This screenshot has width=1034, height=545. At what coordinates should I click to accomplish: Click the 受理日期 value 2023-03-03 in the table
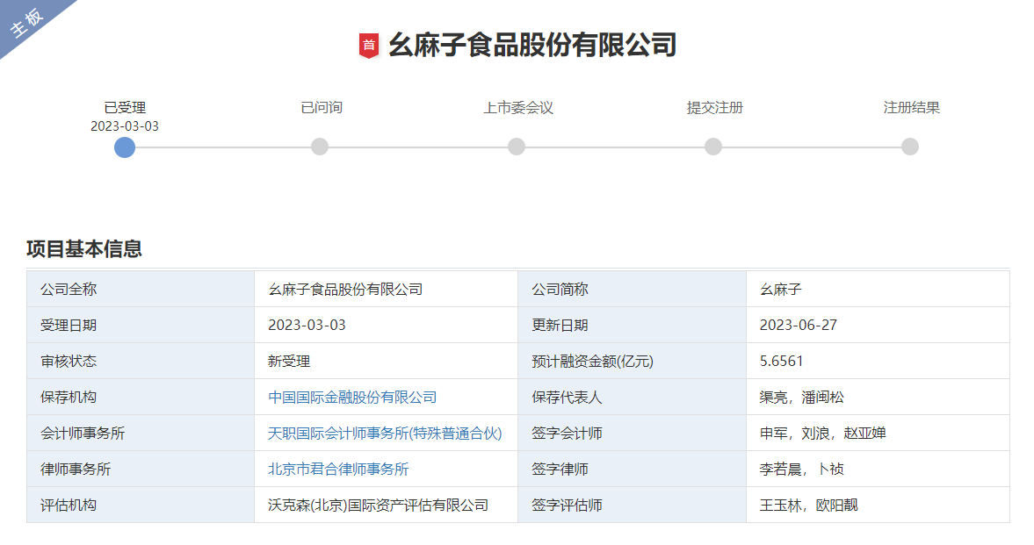pos(307,325)
